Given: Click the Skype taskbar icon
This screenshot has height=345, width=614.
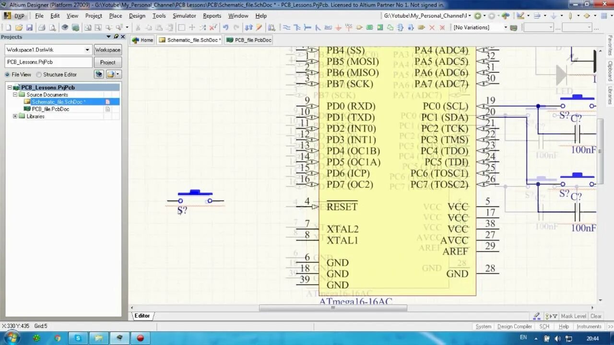Looking at the screenshot, I should [78, 338].
